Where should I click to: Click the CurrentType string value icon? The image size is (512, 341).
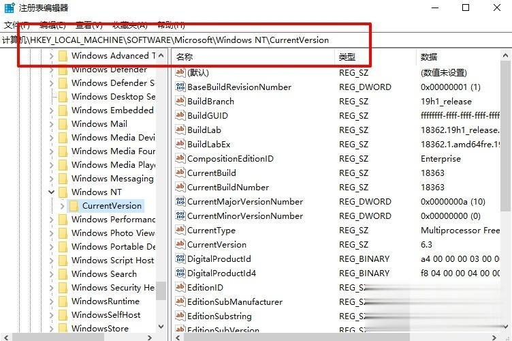[180, 230]
